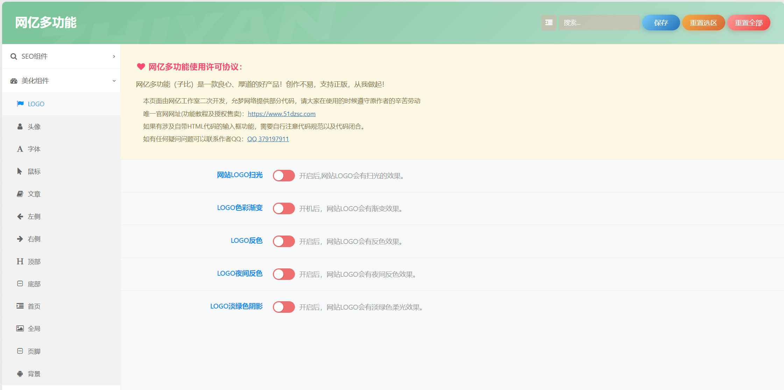Switch on LOGO淡绿色阴影 option
This screenshot has height=390, width=784.
283,307
